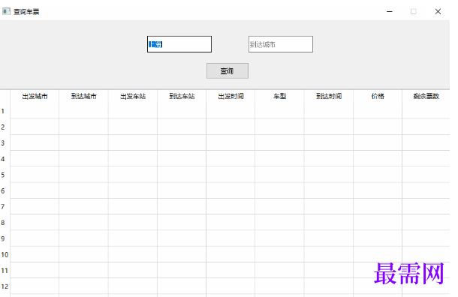458x297 pixels.
Task: Select row header 9
Action: click(x=5, y=238)
